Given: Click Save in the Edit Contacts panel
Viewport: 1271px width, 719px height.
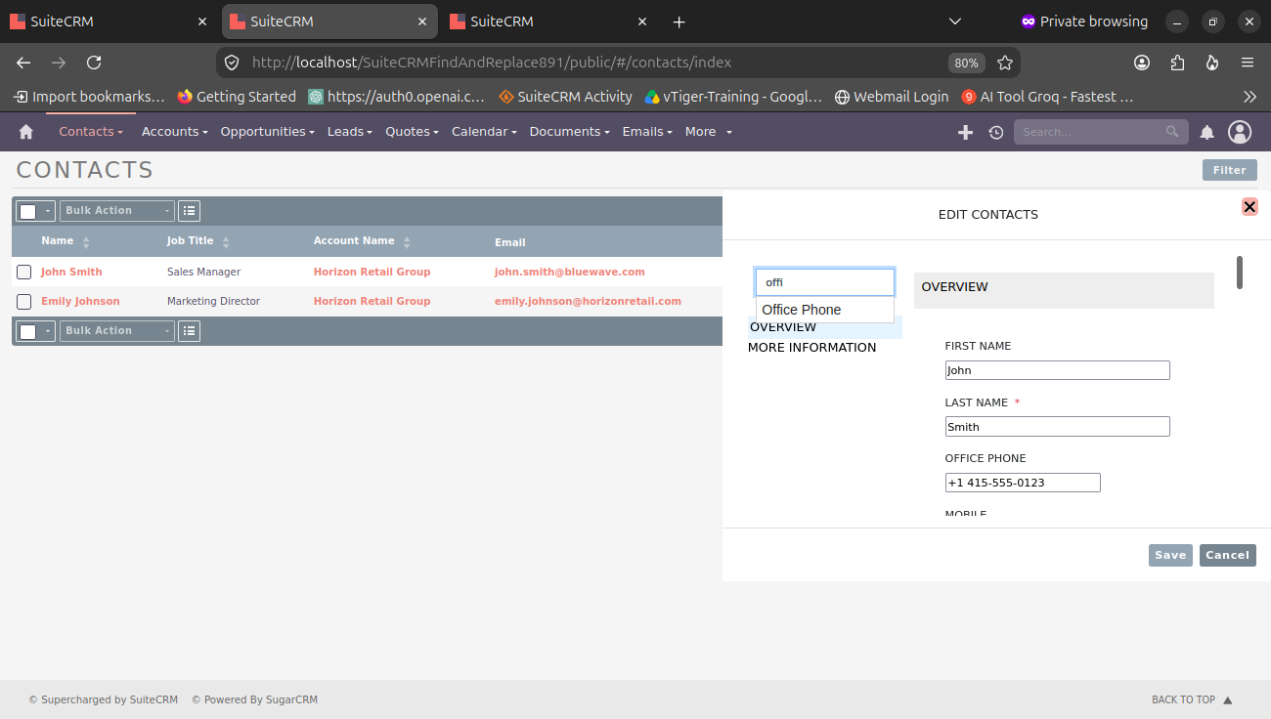Looking at the screenshot, I should click(1170, 555).
